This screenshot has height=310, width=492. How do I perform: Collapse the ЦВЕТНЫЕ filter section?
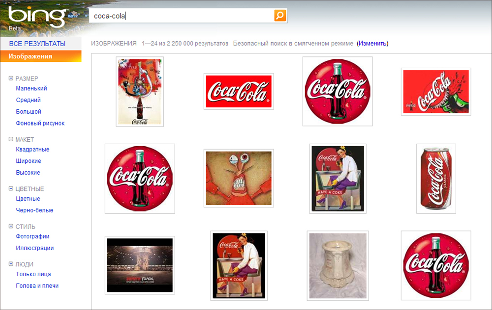11,189
